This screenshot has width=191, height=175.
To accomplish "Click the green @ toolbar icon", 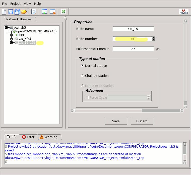I will tap(63, 12).
